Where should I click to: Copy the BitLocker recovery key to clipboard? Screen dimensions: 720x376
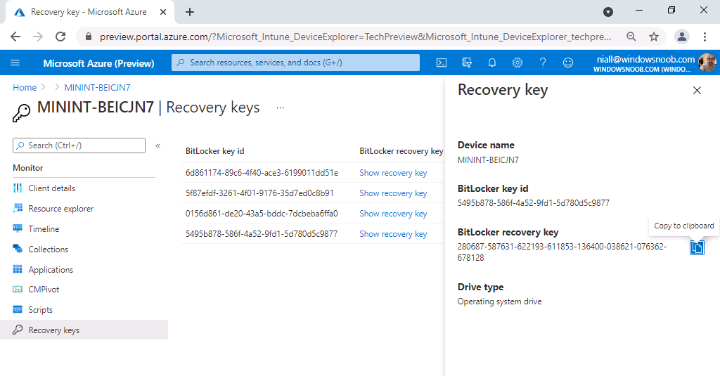tap(697, 247)
